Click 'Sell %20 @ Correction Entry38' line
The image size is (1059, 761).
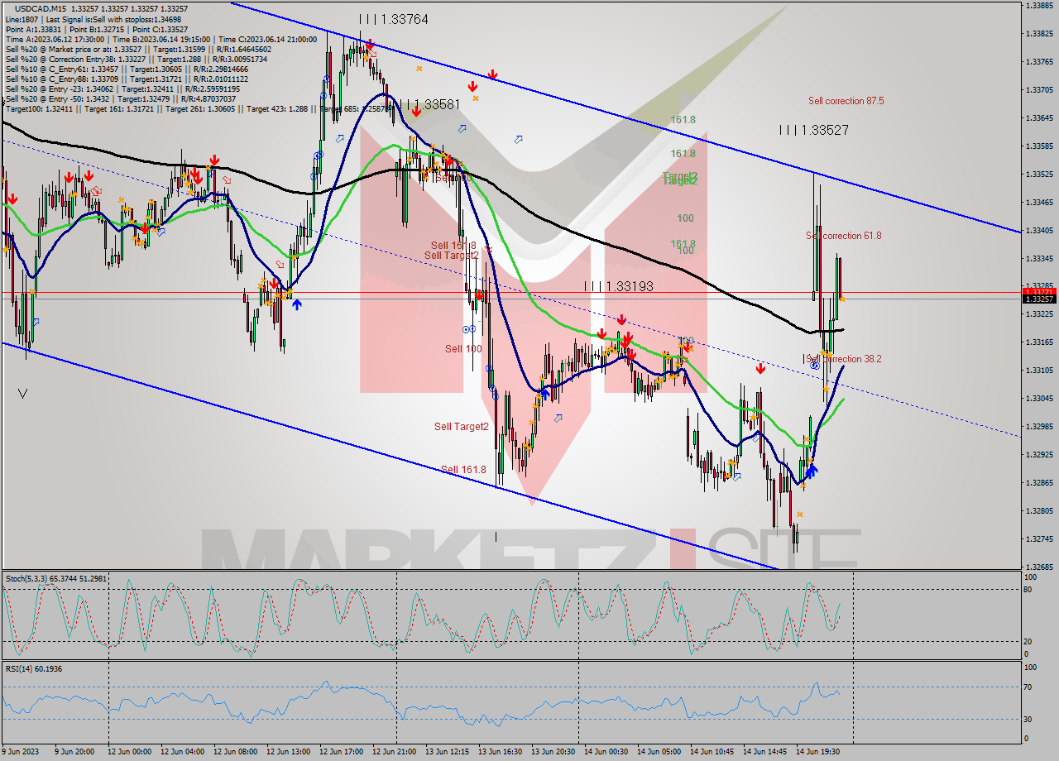tap(137, 58)
